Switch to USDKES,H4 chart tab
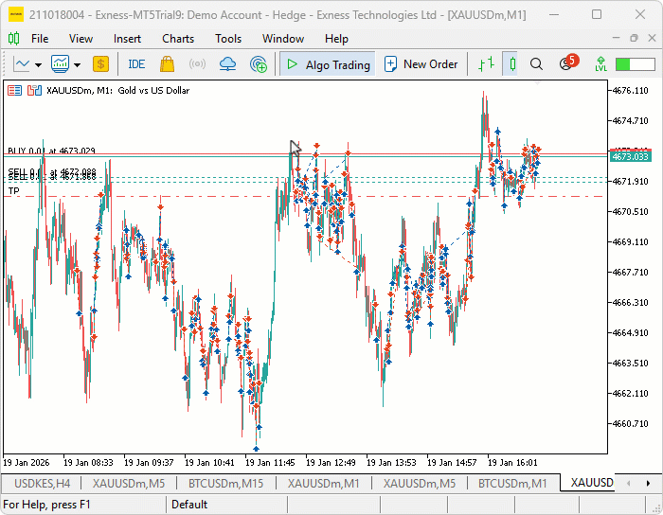The width and height of the screenshot is (663, 515). (42, 484)
